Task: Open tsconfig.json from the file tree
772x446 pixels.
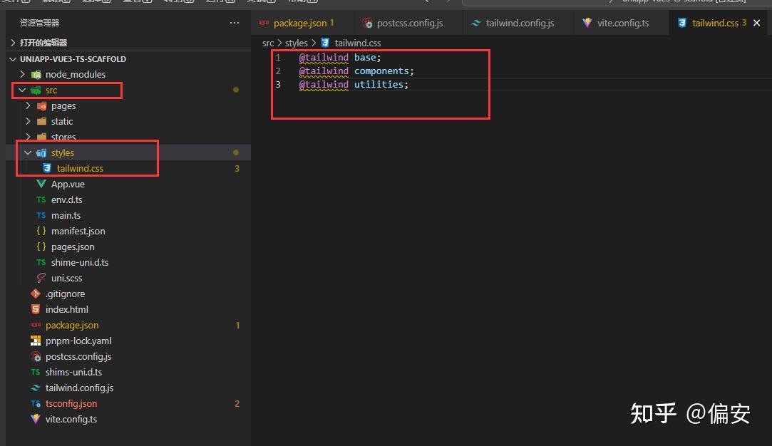Action: pos(71,404)
